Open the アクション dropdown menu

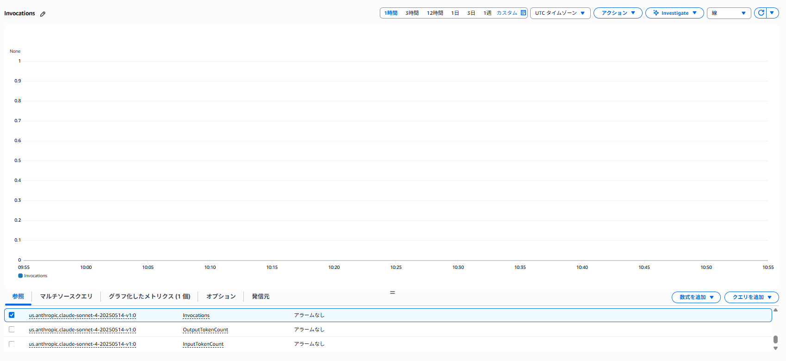(618, 13)
